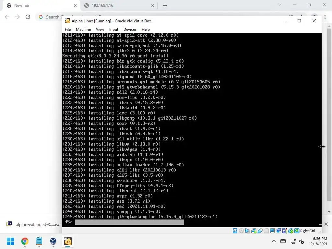
Task: Click the USB devices indicator icon
Action: tap(260, 231)
